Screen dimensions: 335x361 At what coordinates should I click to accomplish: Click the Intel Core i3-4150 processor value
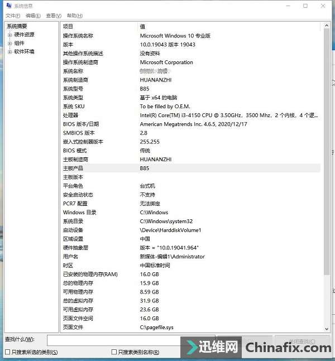229,115
